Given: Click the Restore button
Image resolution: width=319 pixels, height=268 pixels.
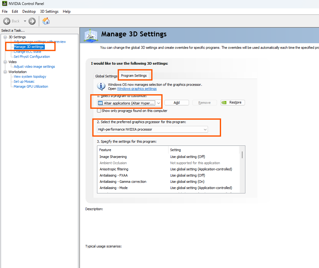Looking at the screenshot, I should (x=233, y=102).
